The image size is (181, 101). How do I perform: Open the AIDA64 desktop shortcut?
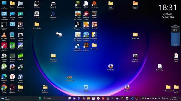[x=12, y=46]
